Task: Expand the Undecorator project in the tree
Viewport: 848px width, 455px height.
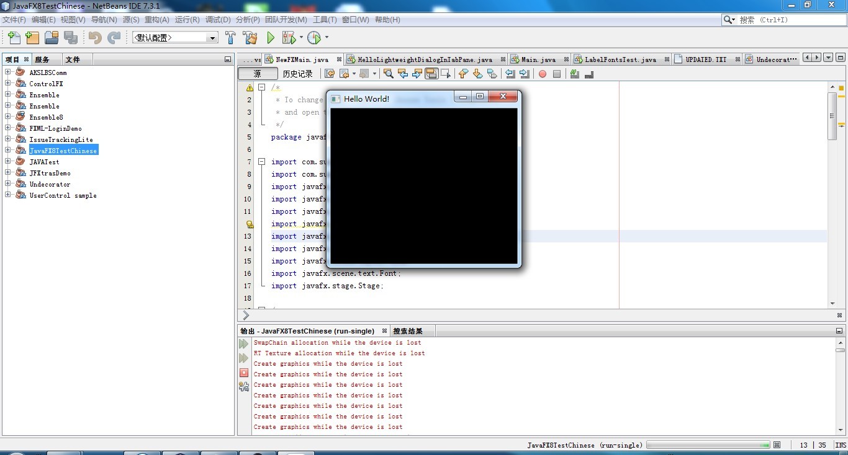Action: 8,184
